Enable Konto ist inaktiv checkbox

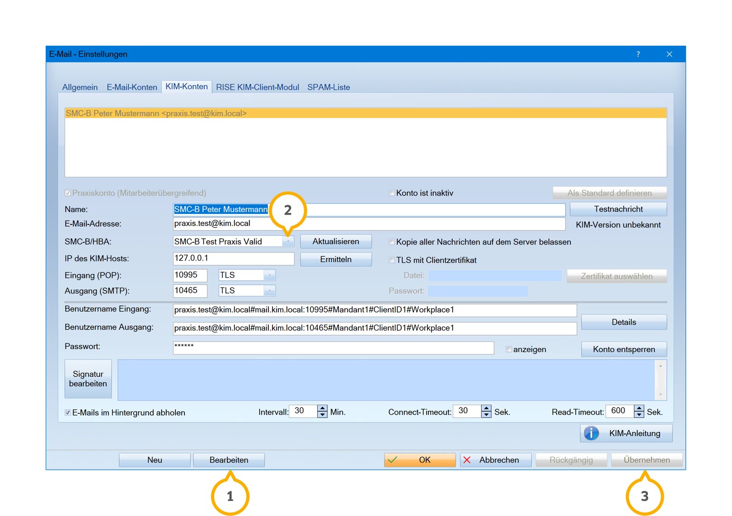click(x=392, y=193)
